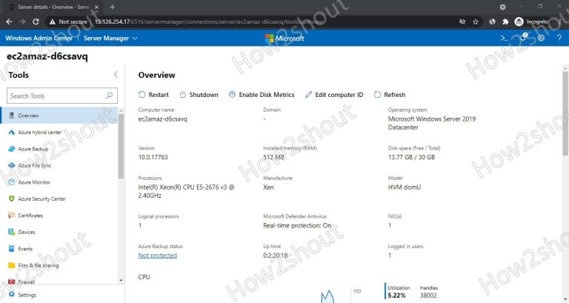Select the Events tool icon
Image resolution: width=569 pixels, height=303 pixels.
(12, 249)
